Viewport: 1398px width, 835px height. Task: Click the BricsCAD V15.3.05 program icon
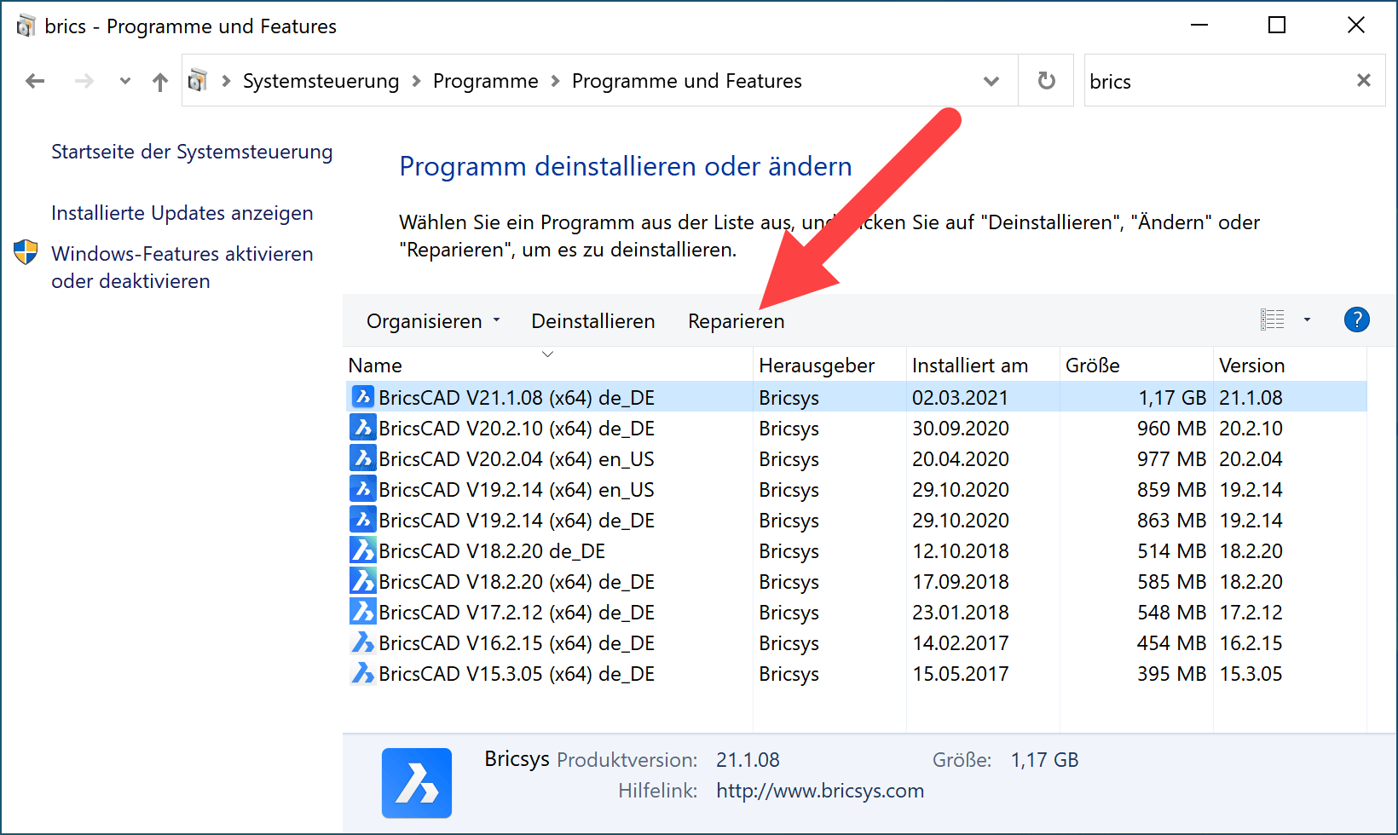point(363,674)
